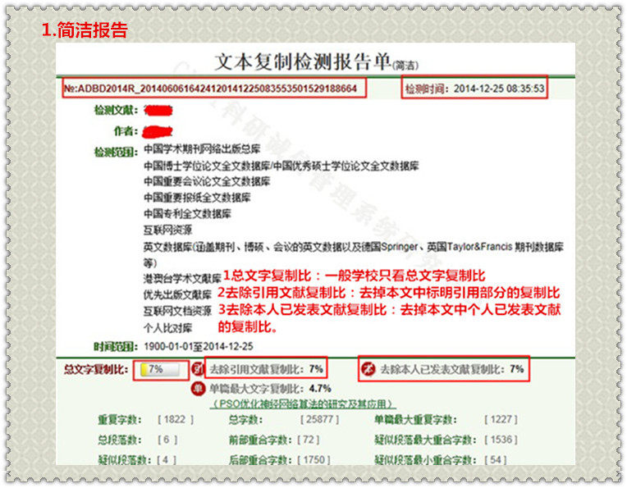Click the 检测时间 value 2014-12-25 08:35:53
The image size is (627, 488).
pos(499,89)
